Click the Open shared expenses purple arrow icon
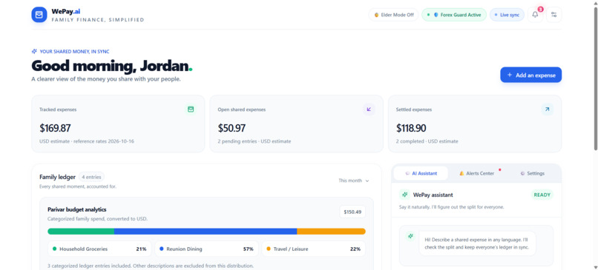 [x=369, y=109]
